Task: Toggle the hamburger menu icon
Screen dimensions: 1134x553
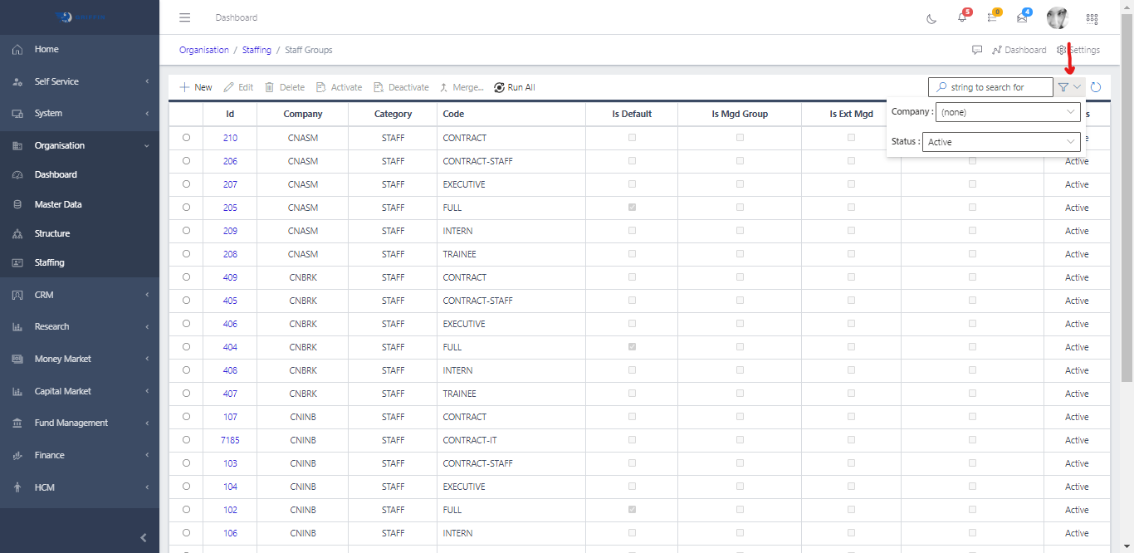Action: click(x=184, y=17)
